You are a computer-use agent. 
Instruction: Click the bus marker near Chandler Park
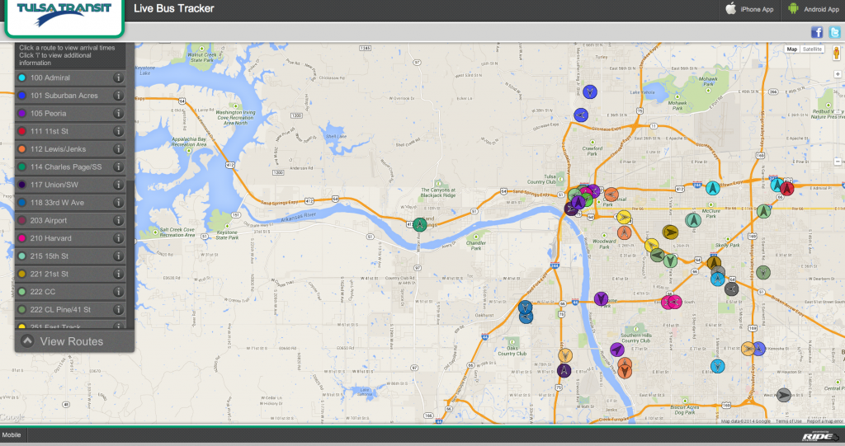click(x=420, y=223)
